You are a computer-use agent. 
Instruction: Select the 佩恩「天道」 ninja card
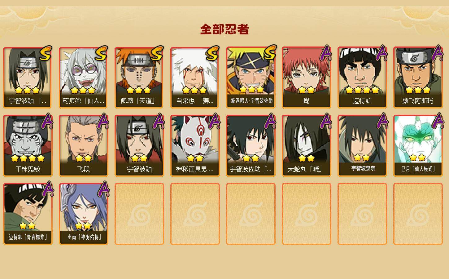[139, 77]
